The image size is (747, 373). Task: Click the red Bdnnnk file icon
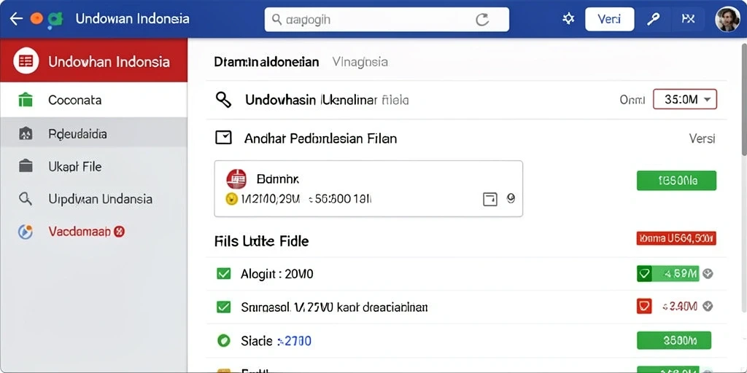tap(236, 179)
